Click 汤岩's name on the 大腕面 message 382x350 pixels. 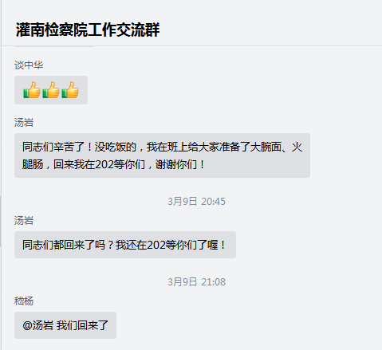pyautogui.click(x=24, y=123)
